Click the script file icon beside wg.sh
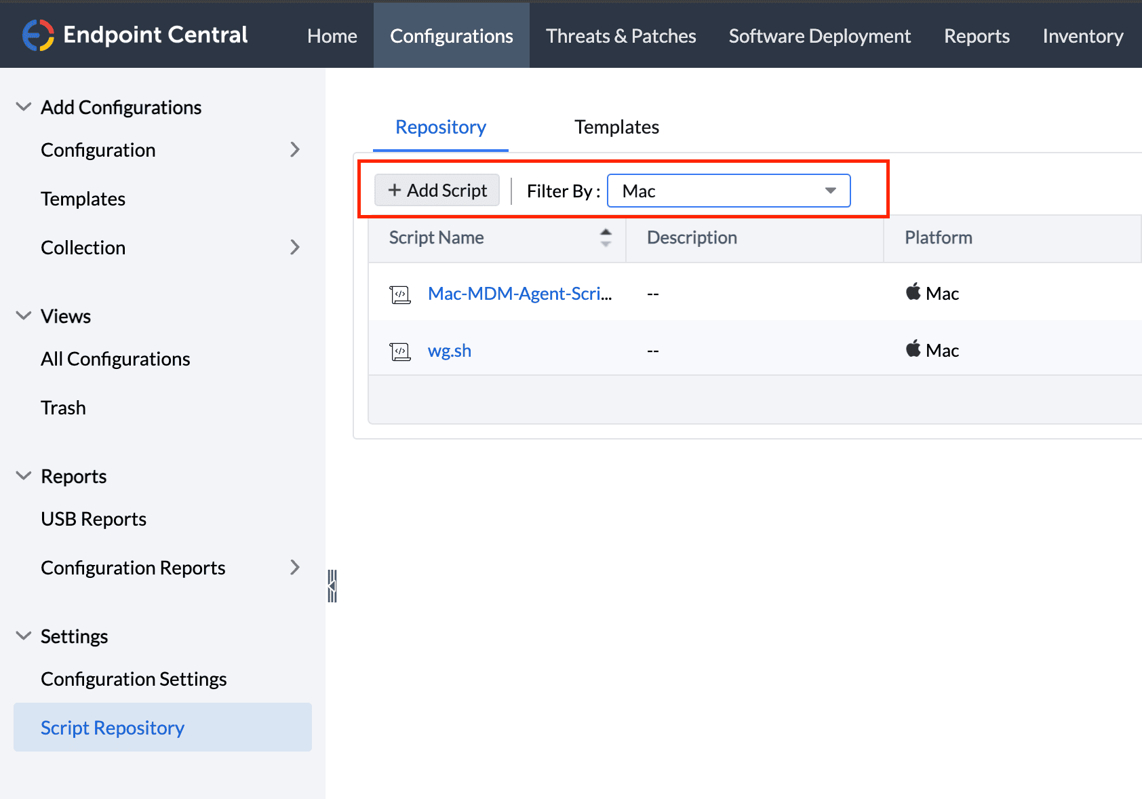The image size is (1142, 799). [x=400, y=351]
